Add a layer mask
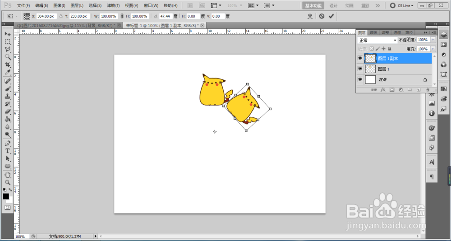451x241 pixels. [392, 90]
